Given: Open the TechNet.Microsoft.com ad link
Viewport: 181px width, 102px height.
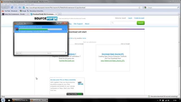Looking at the screenshot, I should [x=67, y=61].
